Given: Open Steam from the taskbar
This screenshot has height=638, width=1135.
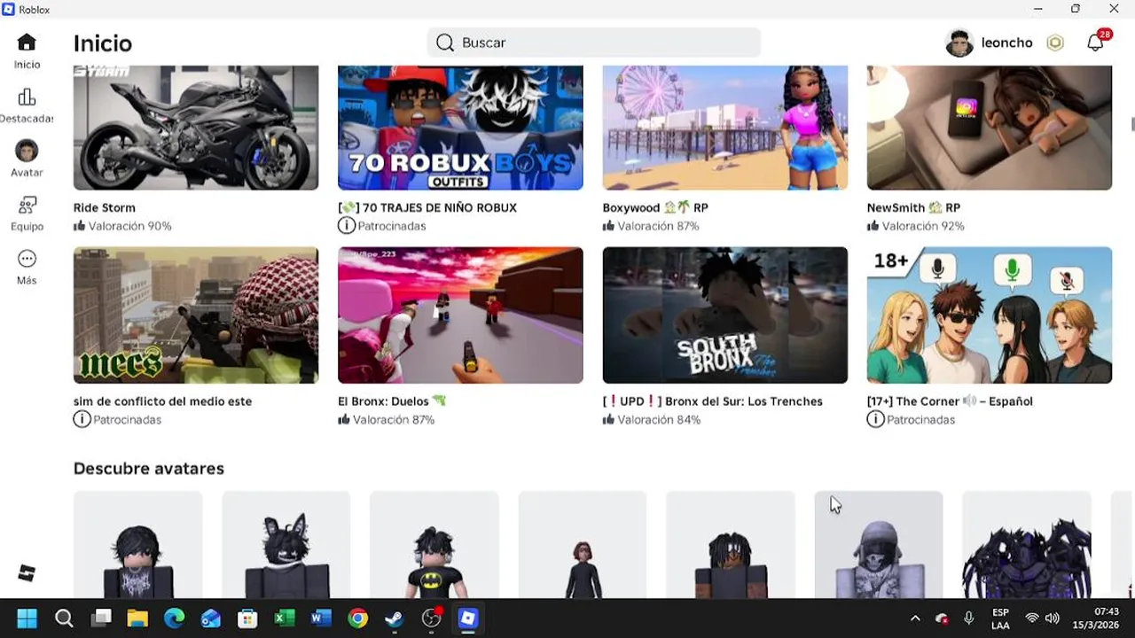Looking at the screenshot, I should 395,618.
